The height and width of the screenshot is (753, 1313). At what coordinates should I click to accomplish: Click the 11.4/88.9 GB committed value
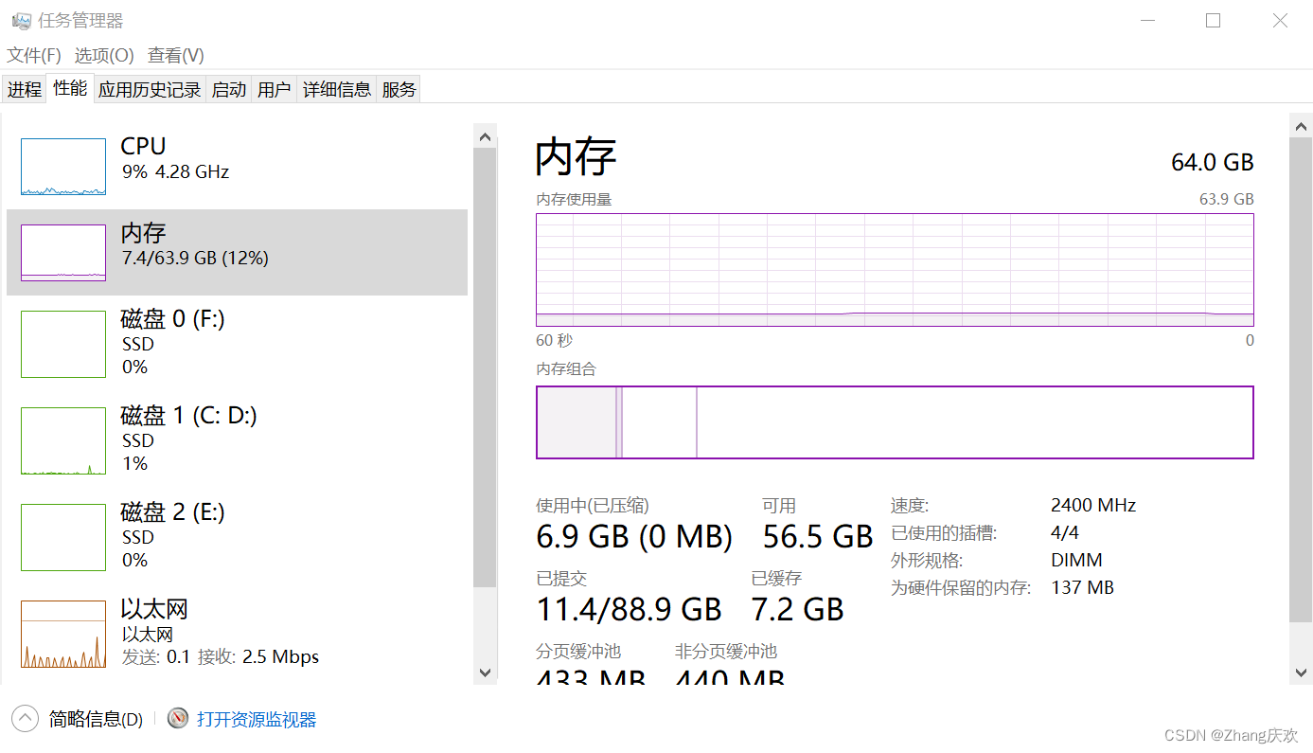pyautogui.click(x=630, y=608)
